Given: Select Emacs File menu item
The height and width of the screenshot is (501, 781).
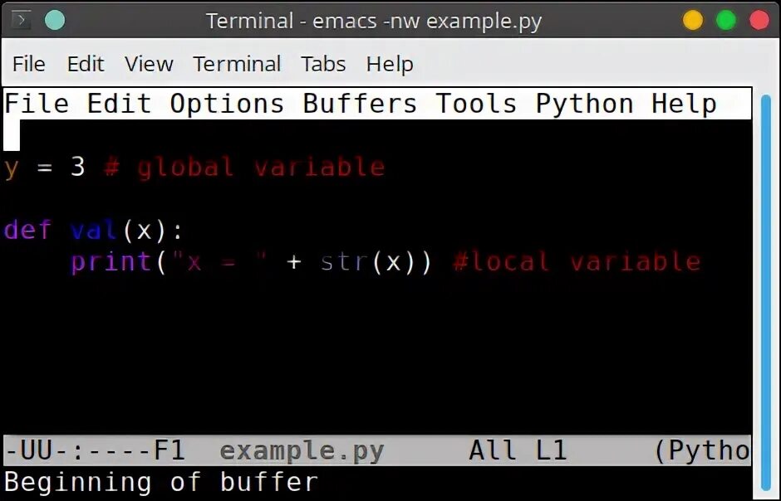Looking at the screenshot, I should click(37, 104).
